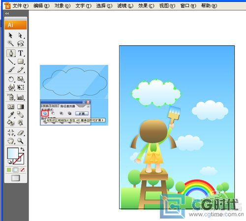Select the Blend tool
The height and width of the screenshot is (221, 246).
point(21,114)
